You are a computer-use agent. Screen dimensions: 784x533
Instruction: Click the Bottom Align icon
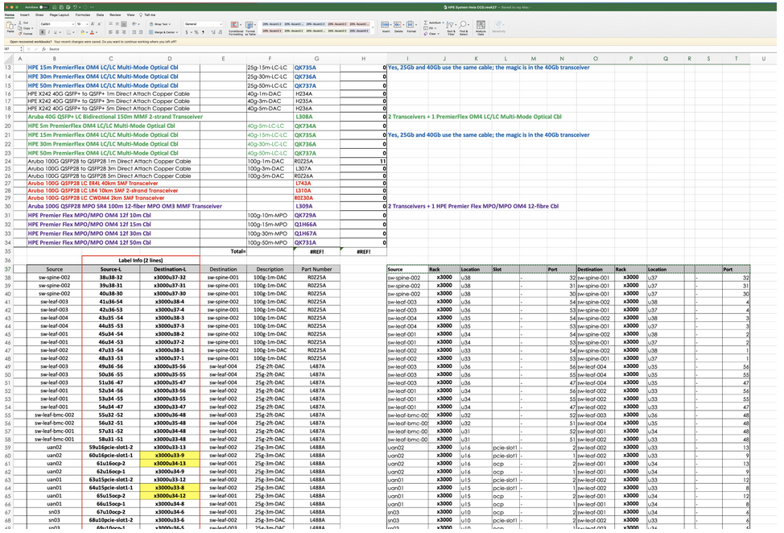(123, 24)
